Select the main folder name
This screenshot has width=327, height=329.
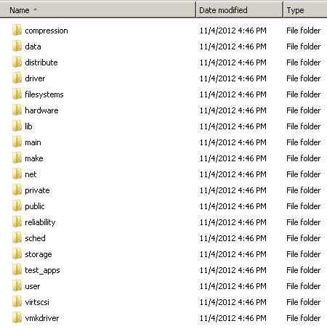(33, 142)
